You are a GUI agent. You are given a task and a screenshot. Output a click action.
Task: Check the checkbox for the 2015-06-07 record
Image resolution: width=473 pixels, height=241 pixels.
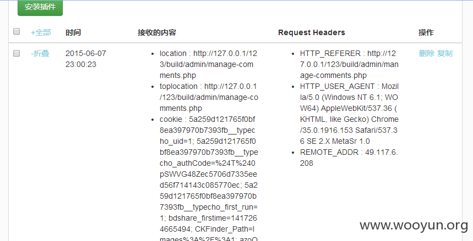[x=17, y=53]
